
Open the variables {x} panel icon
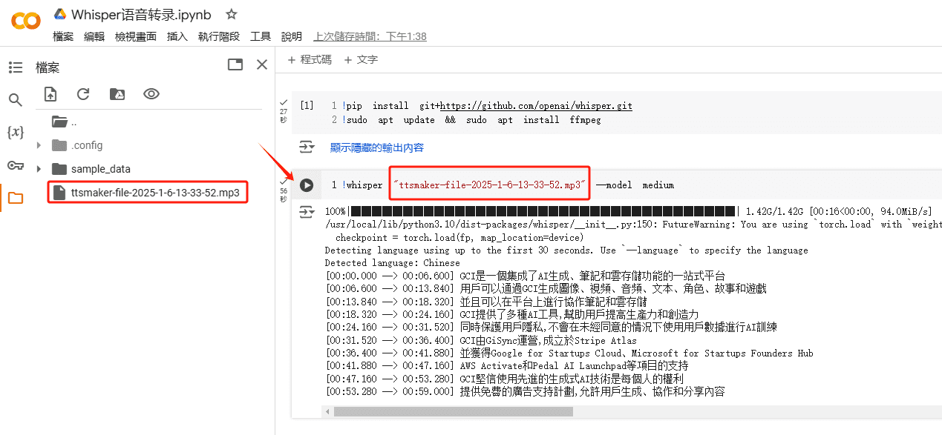[x=16, y=133]
